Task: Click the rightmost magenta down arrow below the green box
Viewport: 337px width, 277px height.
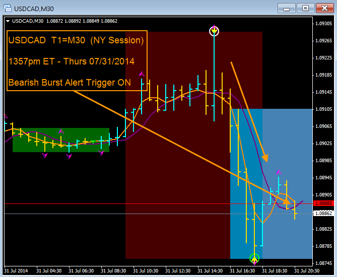Action: pos(101,153)
